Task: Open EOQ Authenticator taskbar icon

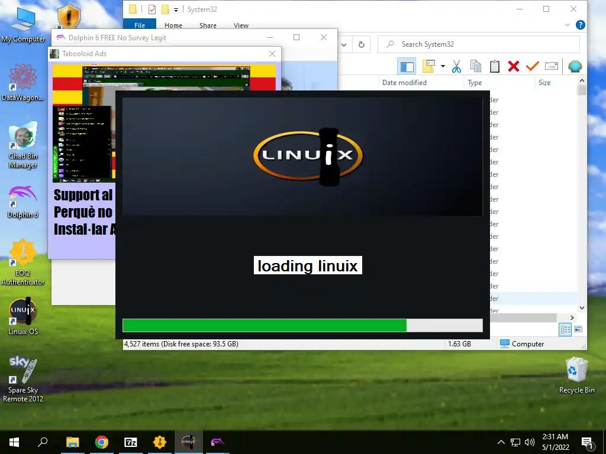Action: pos(159,442)
